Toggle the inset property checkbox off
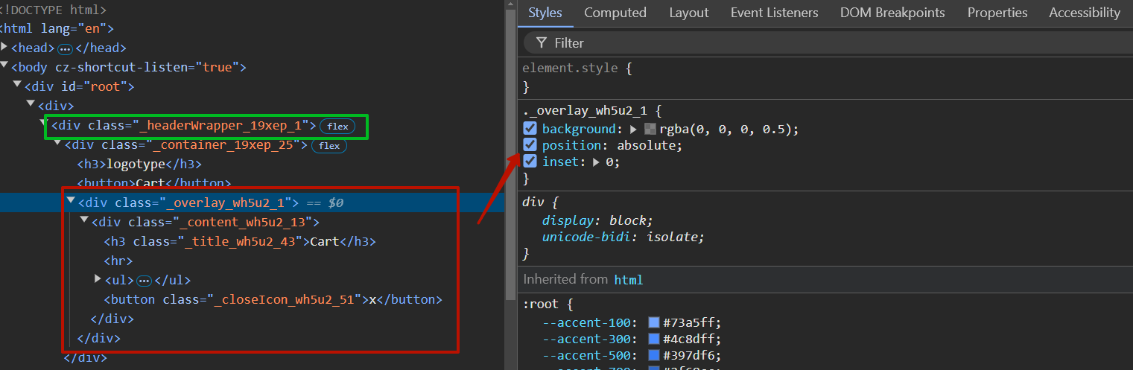This screenshot has width=1133, height=370. [x=530, y=162]
